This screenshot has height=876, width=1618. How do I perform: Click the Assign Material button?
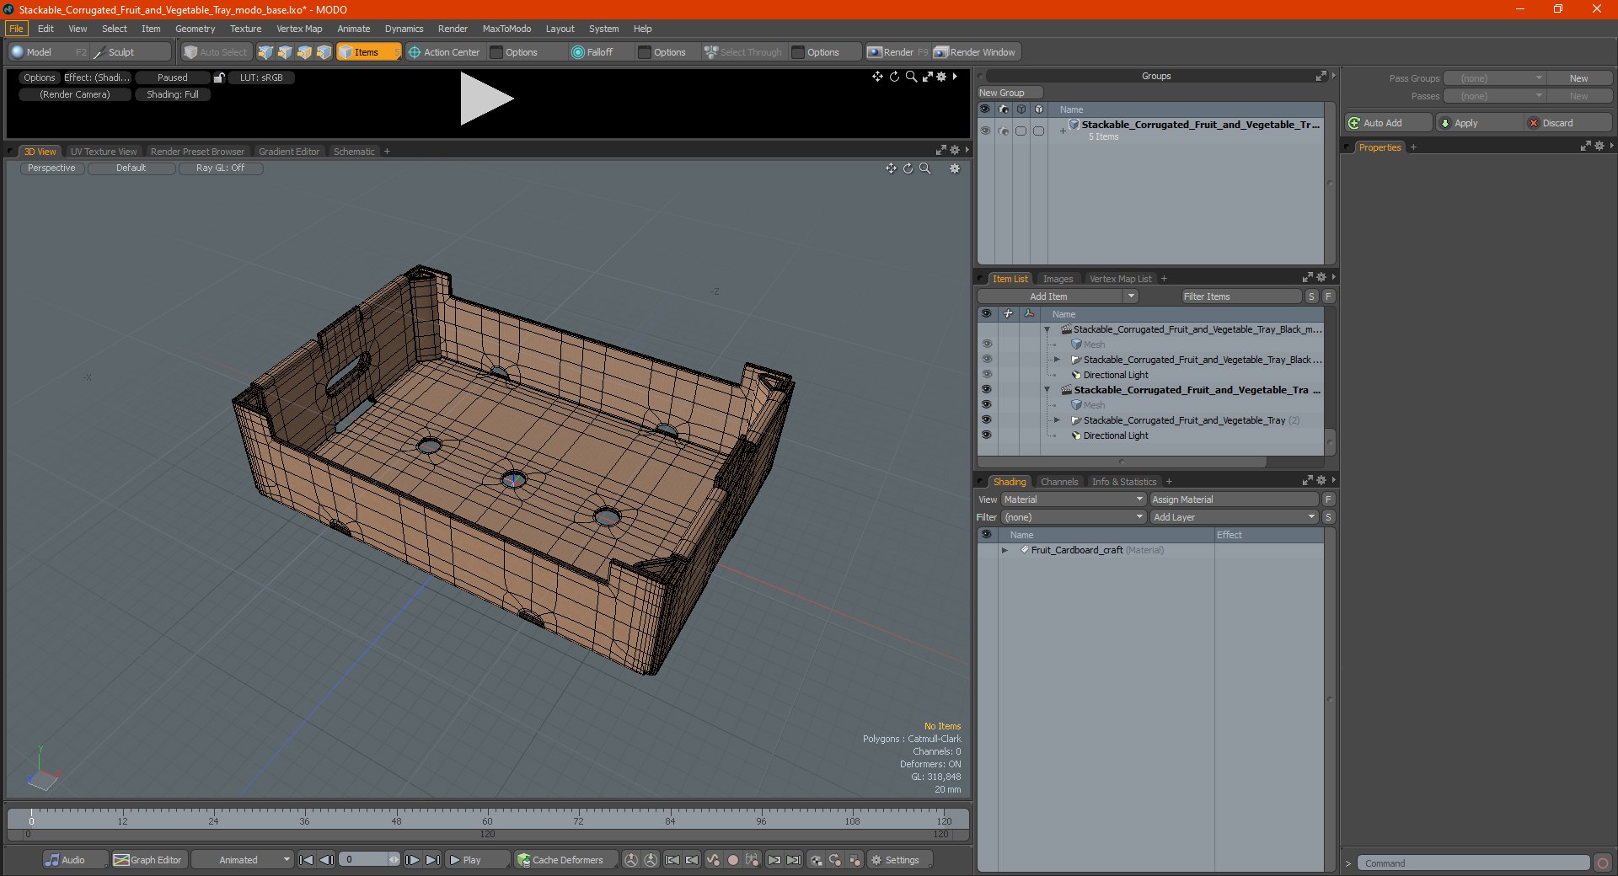point(1234,499)
